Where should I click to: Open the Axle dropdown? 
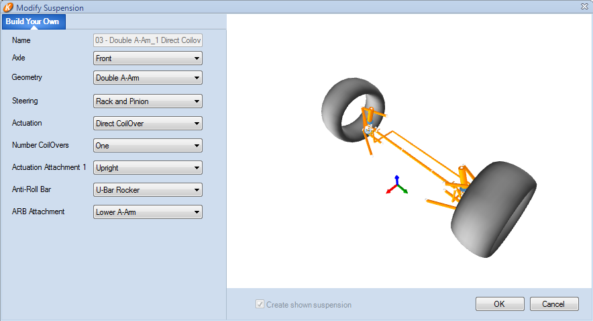(x=148, y=58)
